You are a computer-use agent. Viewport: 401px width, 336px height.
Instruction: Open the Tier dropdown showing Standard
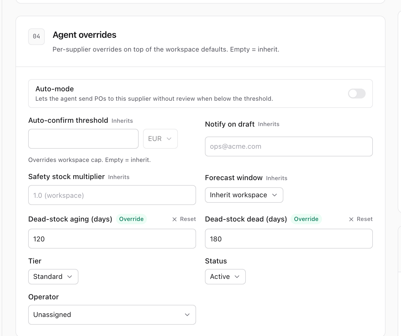[53, 277]
